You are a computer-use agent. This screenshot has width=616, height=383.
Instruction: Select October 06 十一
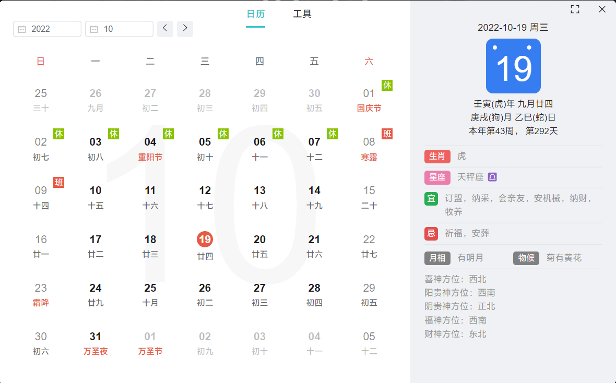point(259,149)
